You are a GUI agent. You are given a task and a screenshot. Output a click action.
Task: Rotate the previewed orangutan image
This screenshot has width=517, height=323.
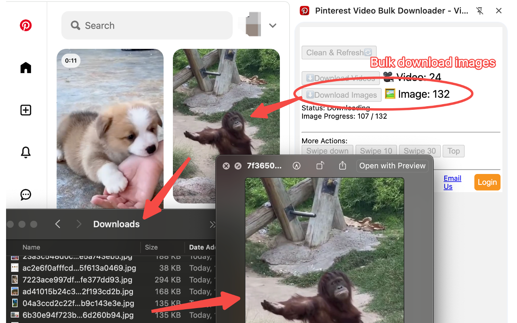[x=320, y=166]
